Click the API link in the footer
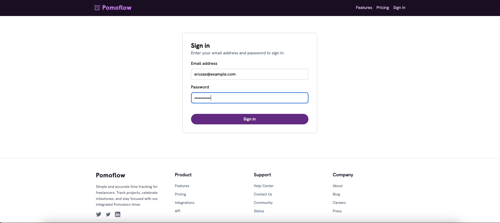500x223 pixels. pos(177,211)
